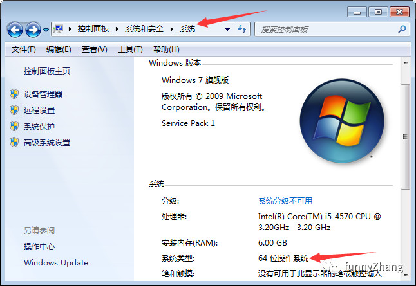Viewport: 416px width, 286px height.
Task: Click 系统分级不可用 rating link
Action: point(285,201)
